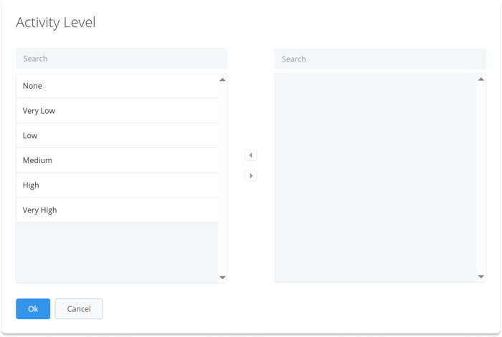Focus the right Search field

point(380,59)
